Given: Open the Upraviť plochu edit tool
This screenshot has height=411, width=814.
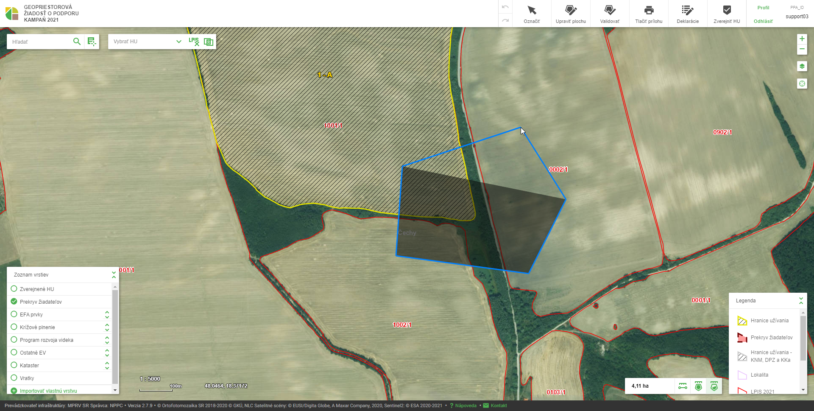Looking at the screenshot, I should point(571,14).
